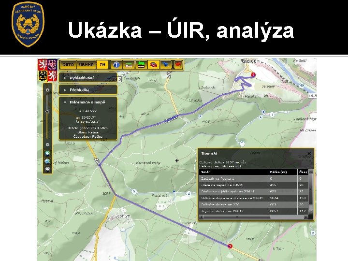Click the itinerary horizontal scroll right arrow

[x=306, y=217]
